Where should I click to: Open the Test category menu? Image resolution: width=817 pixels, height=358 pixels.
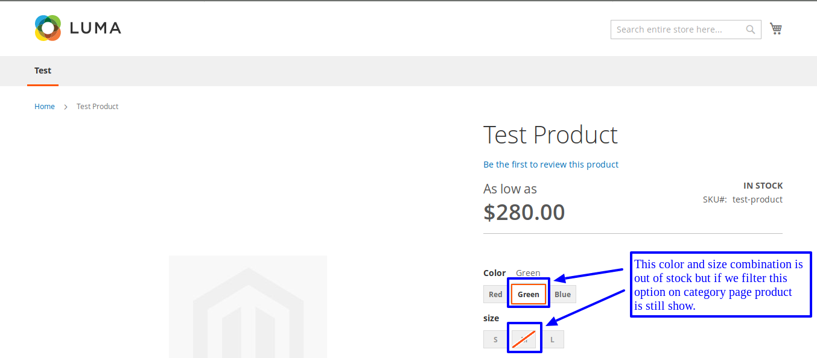click(x=42, y=71)
